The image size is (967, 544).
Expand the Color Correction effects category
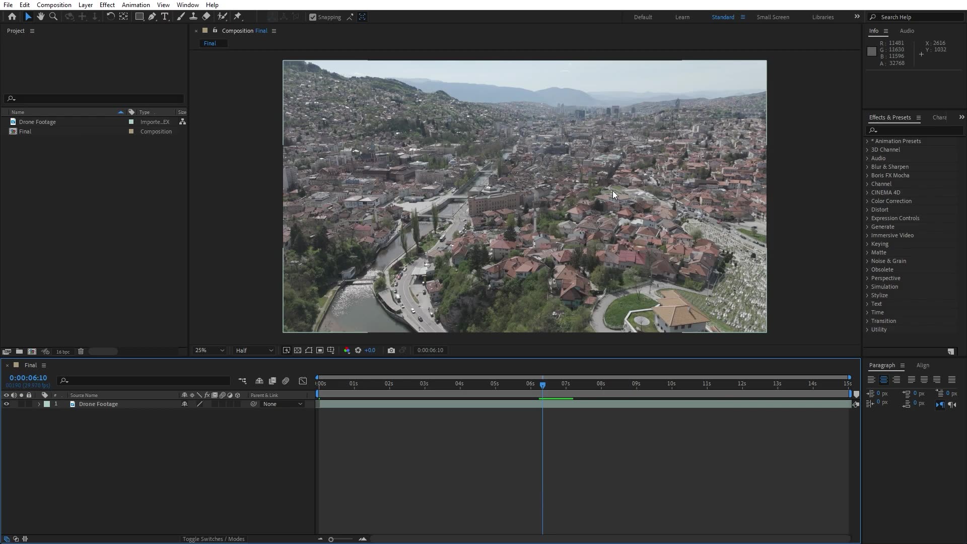pyautogui.click(x=867, y=201)
